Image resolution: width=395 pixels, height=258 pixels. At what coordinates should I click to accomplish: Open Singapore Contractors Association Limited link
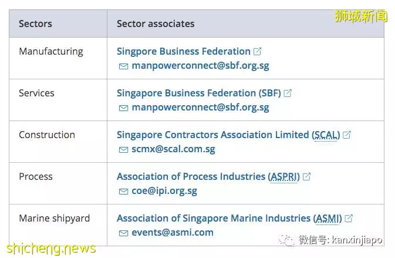click(x=228, y=135)
